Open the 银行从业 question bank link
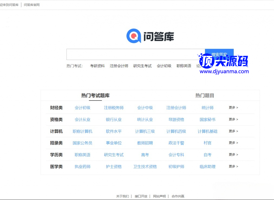This screenshot has width=274, height=200. [114, 120]
